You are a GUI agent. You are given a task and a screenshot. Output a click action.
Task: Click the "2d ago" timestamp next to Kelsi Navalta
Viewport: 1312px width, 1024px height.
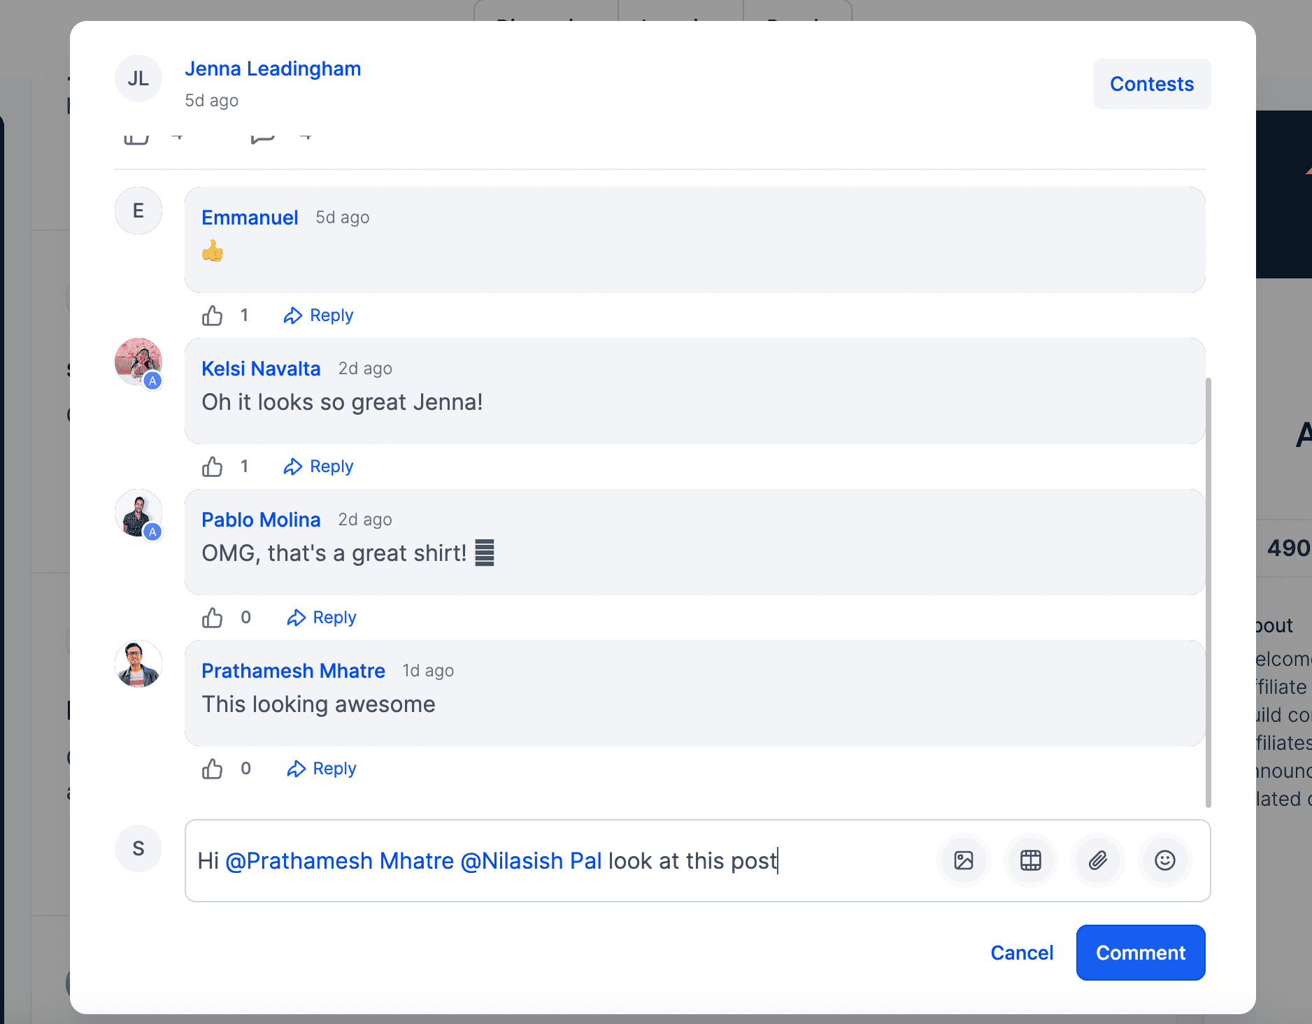(x=365, y=369)
